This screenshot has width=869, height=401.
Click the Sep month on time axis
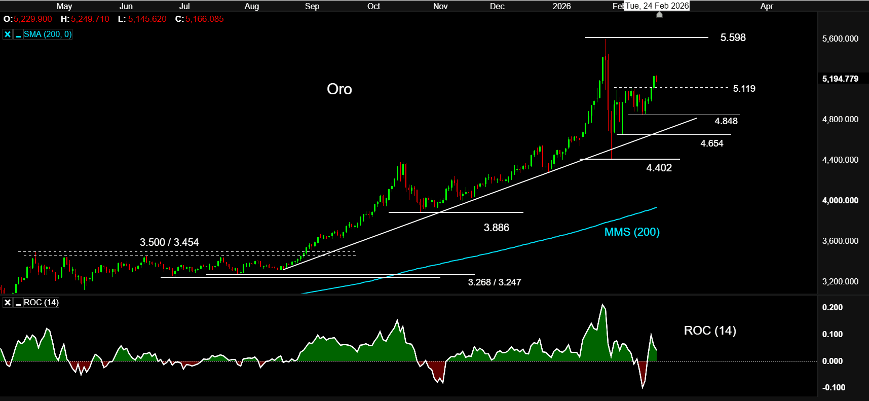(312, 6)
